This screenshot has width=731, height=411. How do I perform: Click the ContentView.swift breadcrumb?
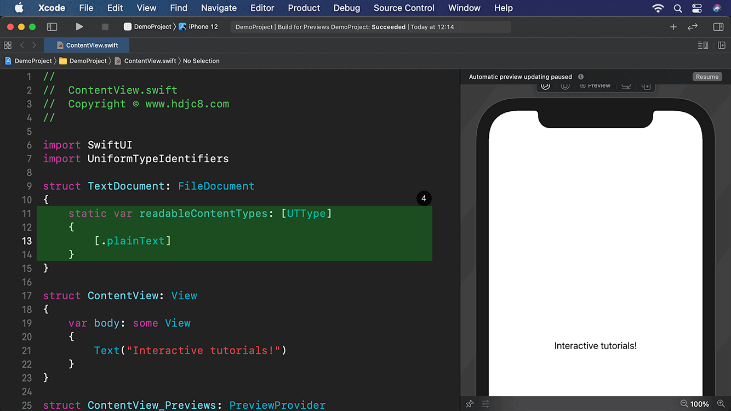145,61
